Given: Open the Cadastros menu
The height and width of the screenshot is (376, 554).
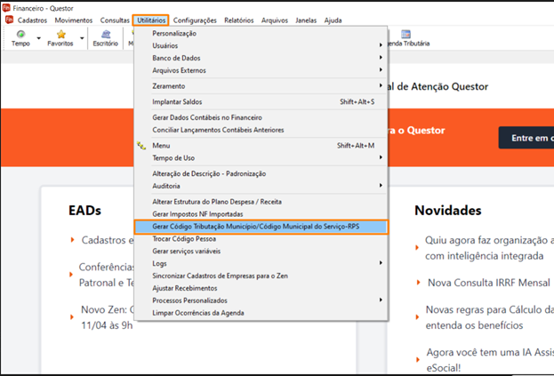Looking at the screenshot, I should [x=32, y=20].
